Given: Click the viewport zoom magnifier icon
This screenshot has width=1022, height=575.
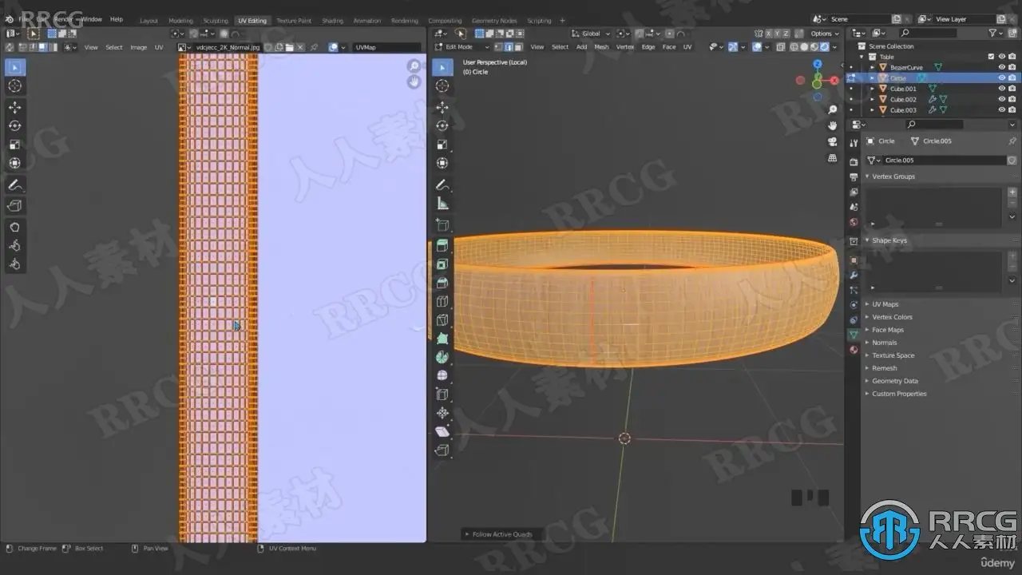Looking at the screenshot, I should (832, 110).
